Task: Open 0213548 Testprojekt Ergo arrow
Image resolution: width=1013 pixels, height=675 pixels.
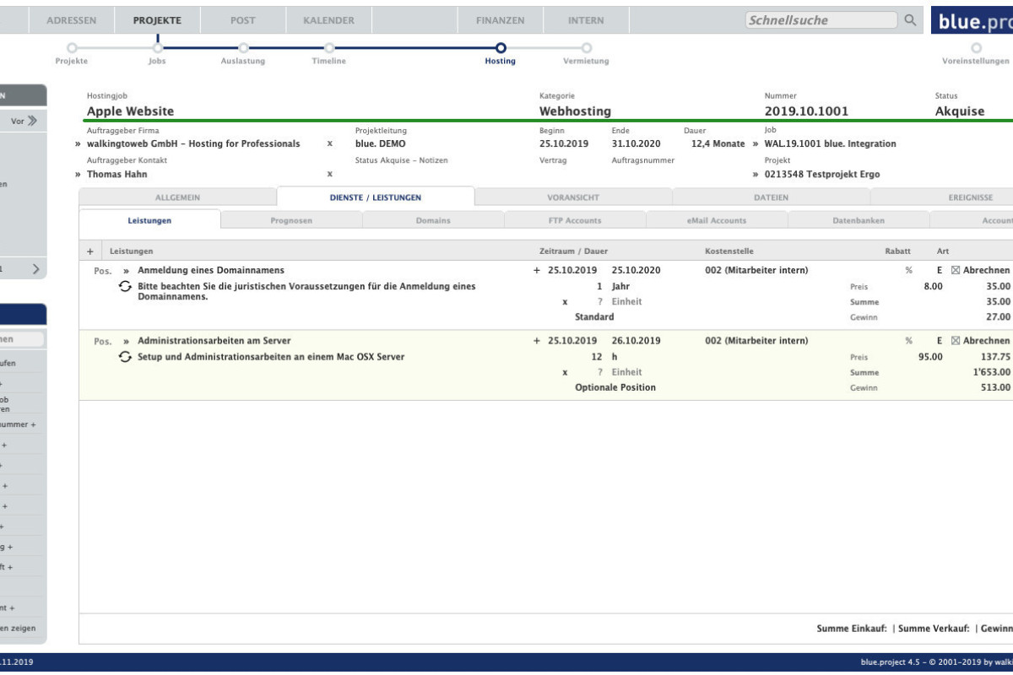Action: tap(756, 175)
